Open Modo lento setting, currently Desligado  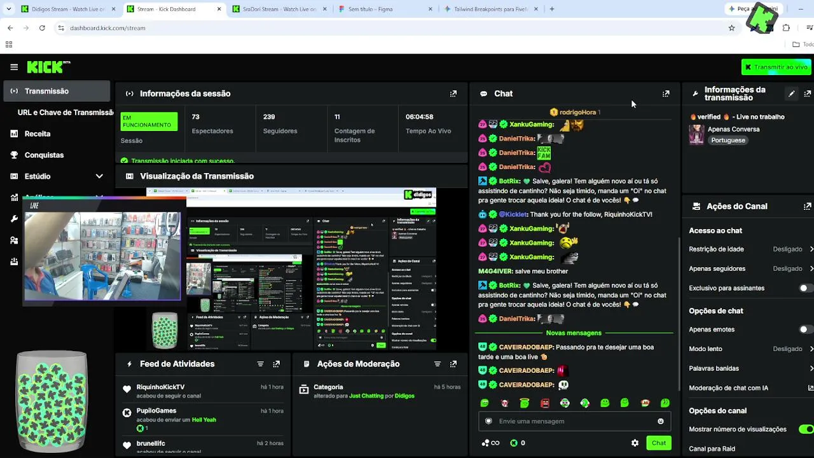(751, 349)
